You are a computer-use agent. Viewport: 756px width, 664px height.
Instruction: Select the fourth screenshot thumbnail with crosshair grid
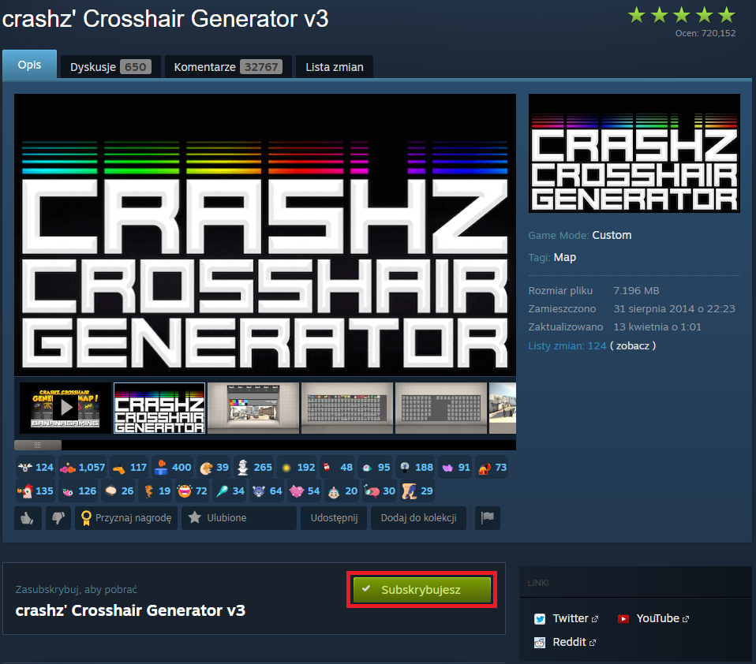tap(347, 408)
